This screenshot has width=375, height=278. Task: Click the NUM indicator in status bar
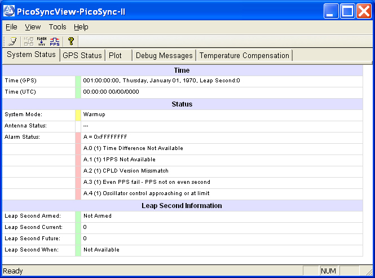(328, 271)
